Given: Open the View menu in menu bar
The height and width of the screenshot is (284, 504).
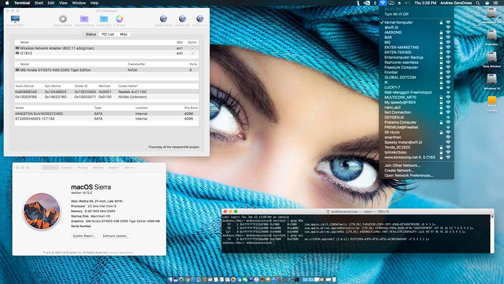Looking at the screenshot, I should tap(63, 3).
